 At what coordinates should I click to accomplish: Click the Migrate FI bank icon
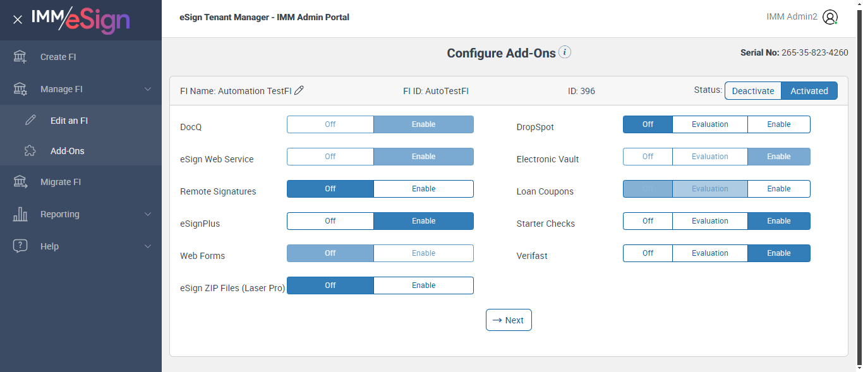pos(20,182)
